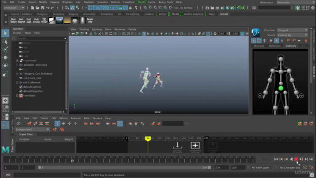Open the Character Trooper1 dropdown
This screenshot has width=316, height=178.
click(292, 30)
